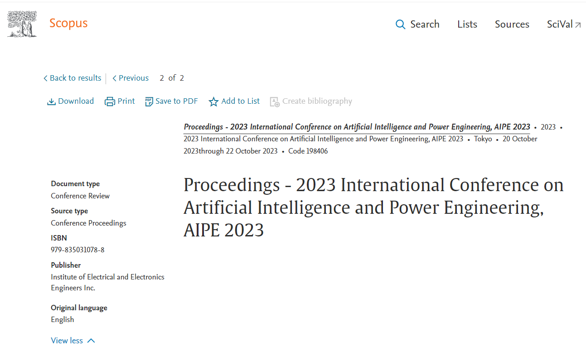Click the Add to List star icon
This screenshot has width=586, height=361.
tap(213, 101)
